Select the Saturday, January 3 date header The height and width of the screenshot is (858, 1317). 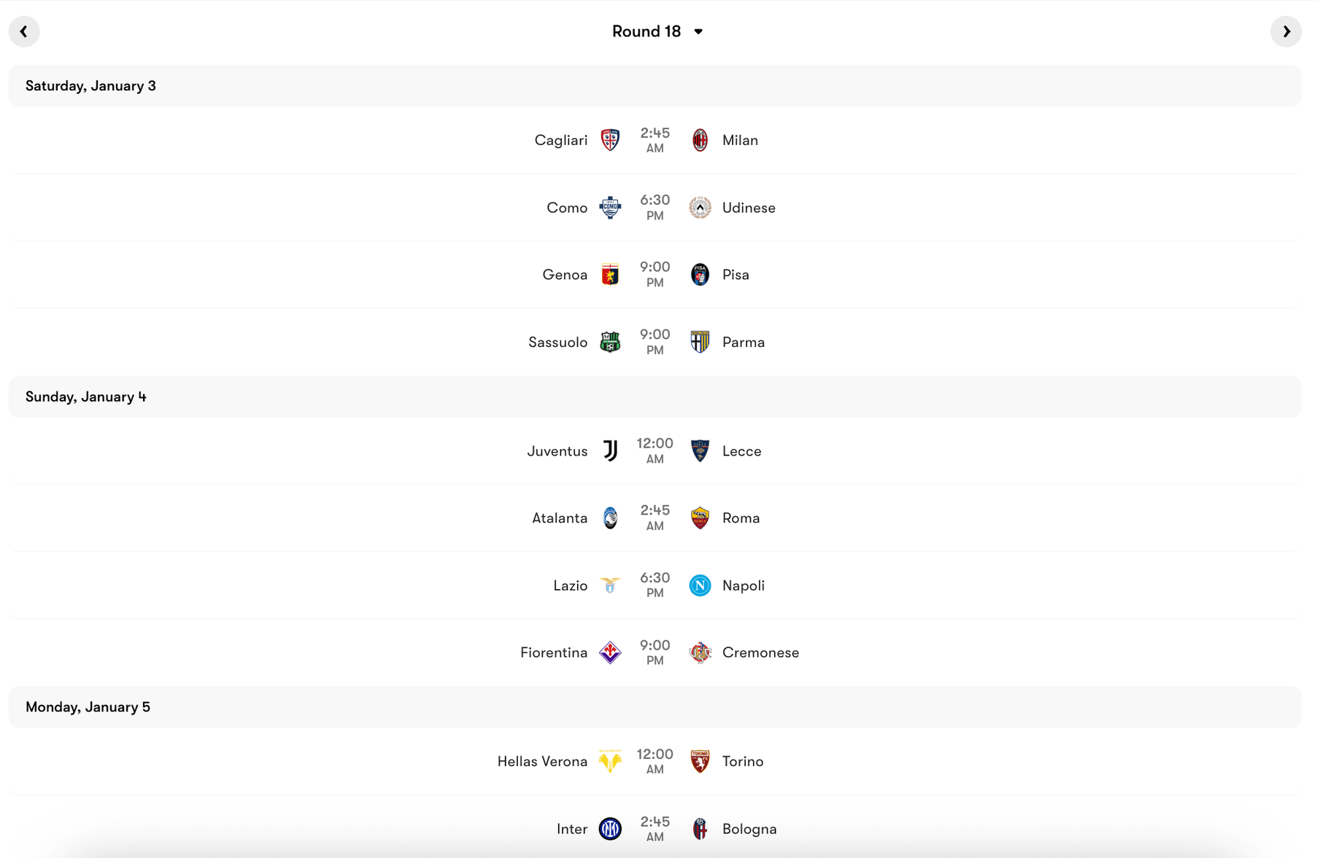pos(90,85)
